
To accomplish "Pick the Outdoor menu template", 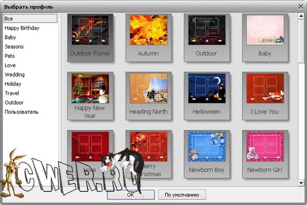I will pos(207,38).
